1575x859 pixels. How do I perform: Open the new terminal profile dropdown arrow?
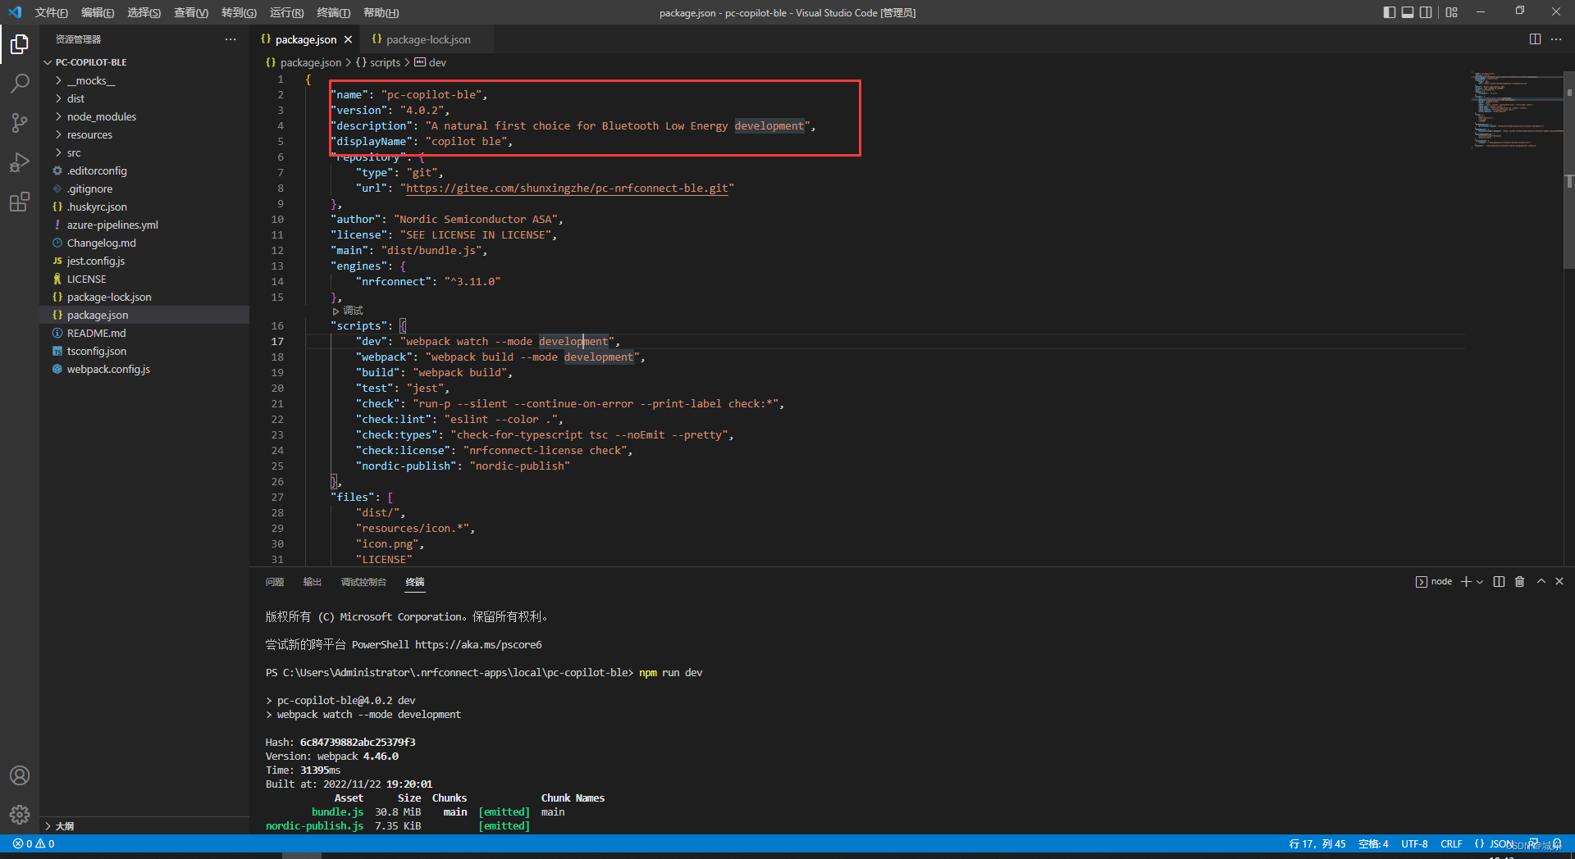tap(1480, 582)
